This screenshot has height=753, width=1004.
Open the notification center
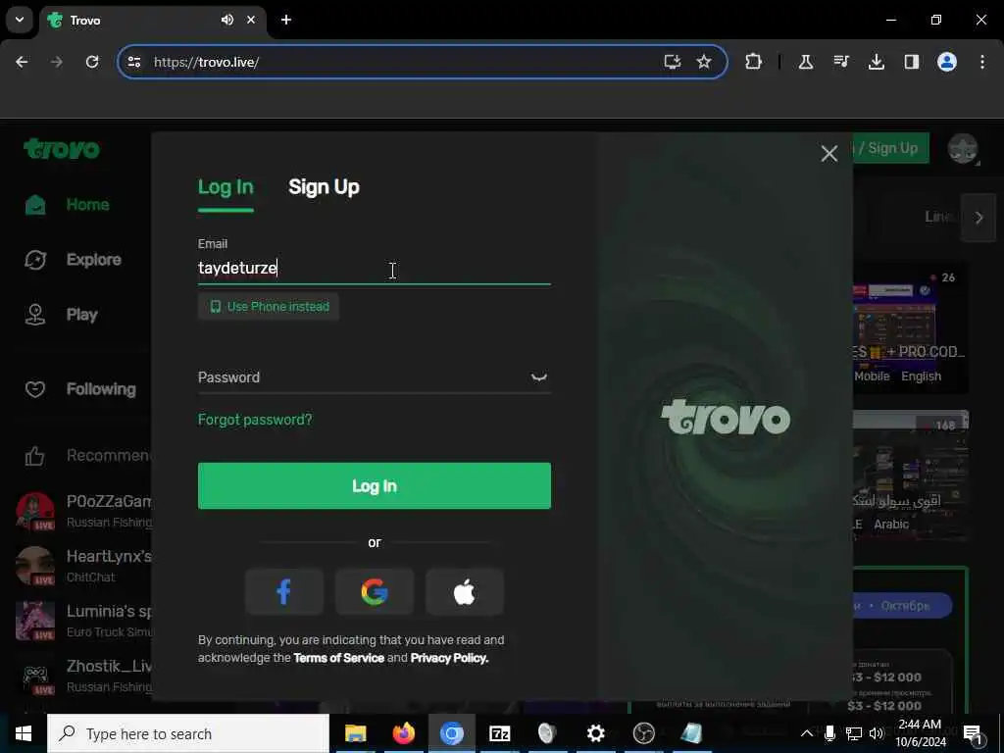click(973, 733)
